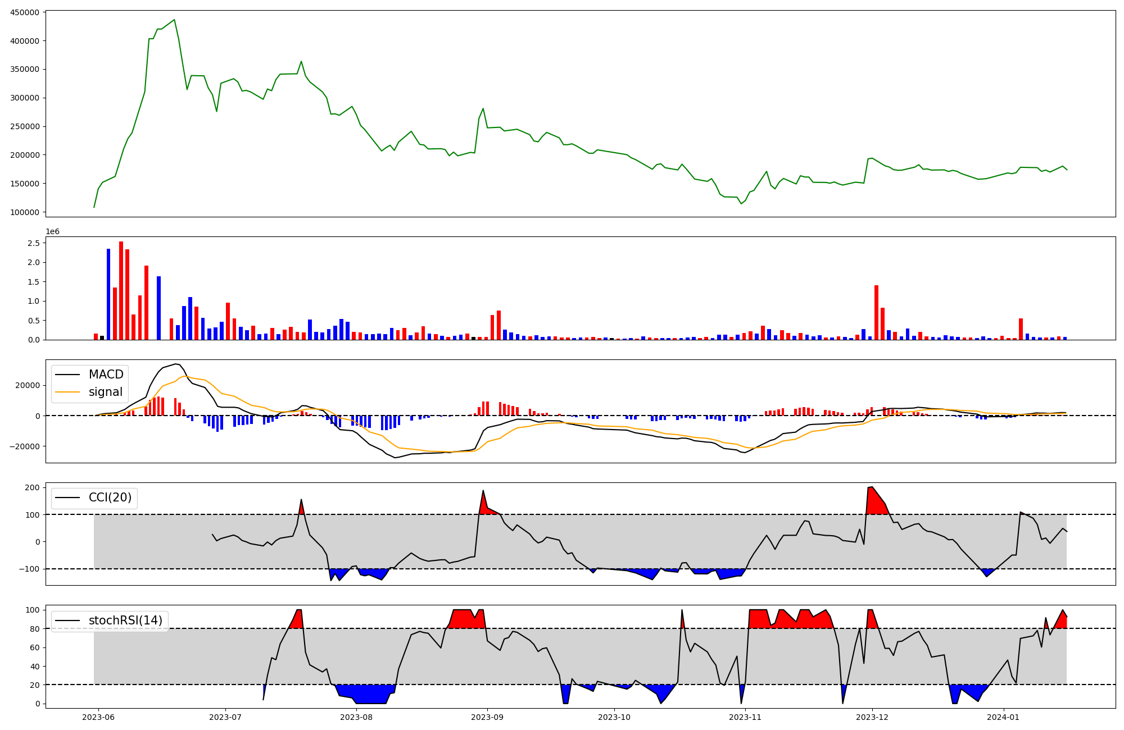Click the -100 label on the CCI axis
This screenshot has height=730, width=1124.
point(28,569)
